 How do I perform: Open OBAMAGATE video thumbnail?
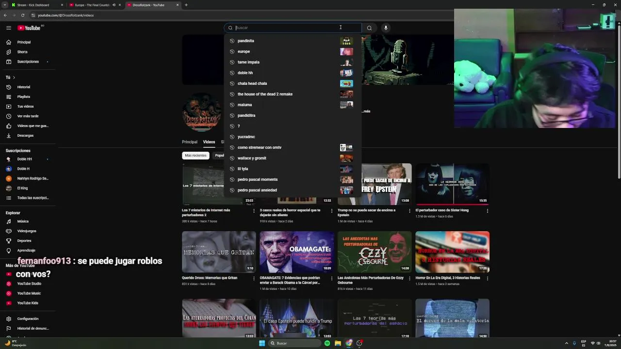(x=296, y=252)
